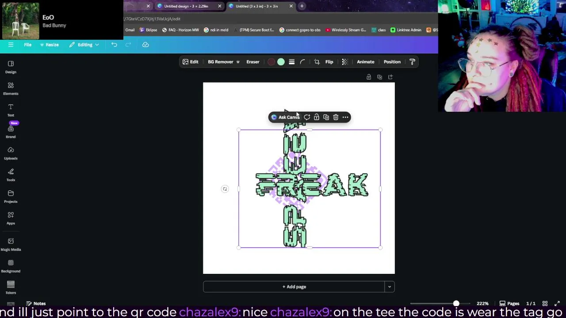Open the connect gopro to obs bookmark
Image resolution: width=566 pixels, height=318 pixels.
point(300,30)
